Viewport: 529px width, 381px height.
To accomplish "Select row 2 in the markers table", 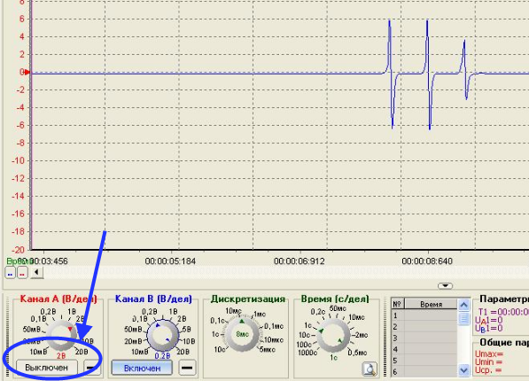I will (424, 327).
